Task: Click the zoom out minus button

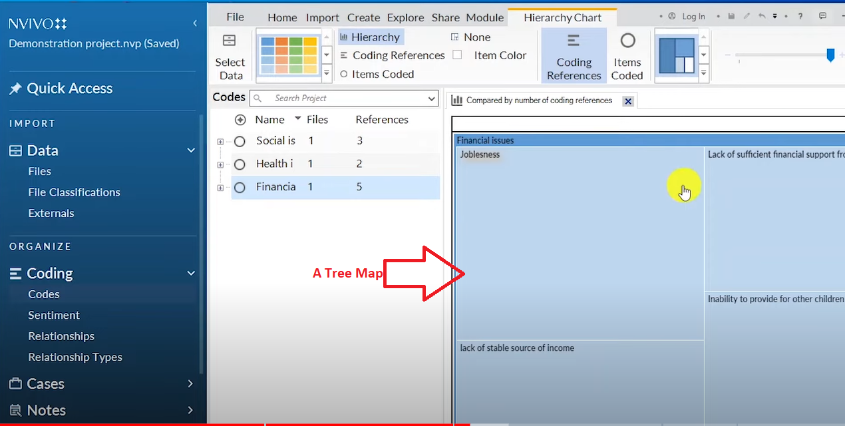Action: point(727,55)
